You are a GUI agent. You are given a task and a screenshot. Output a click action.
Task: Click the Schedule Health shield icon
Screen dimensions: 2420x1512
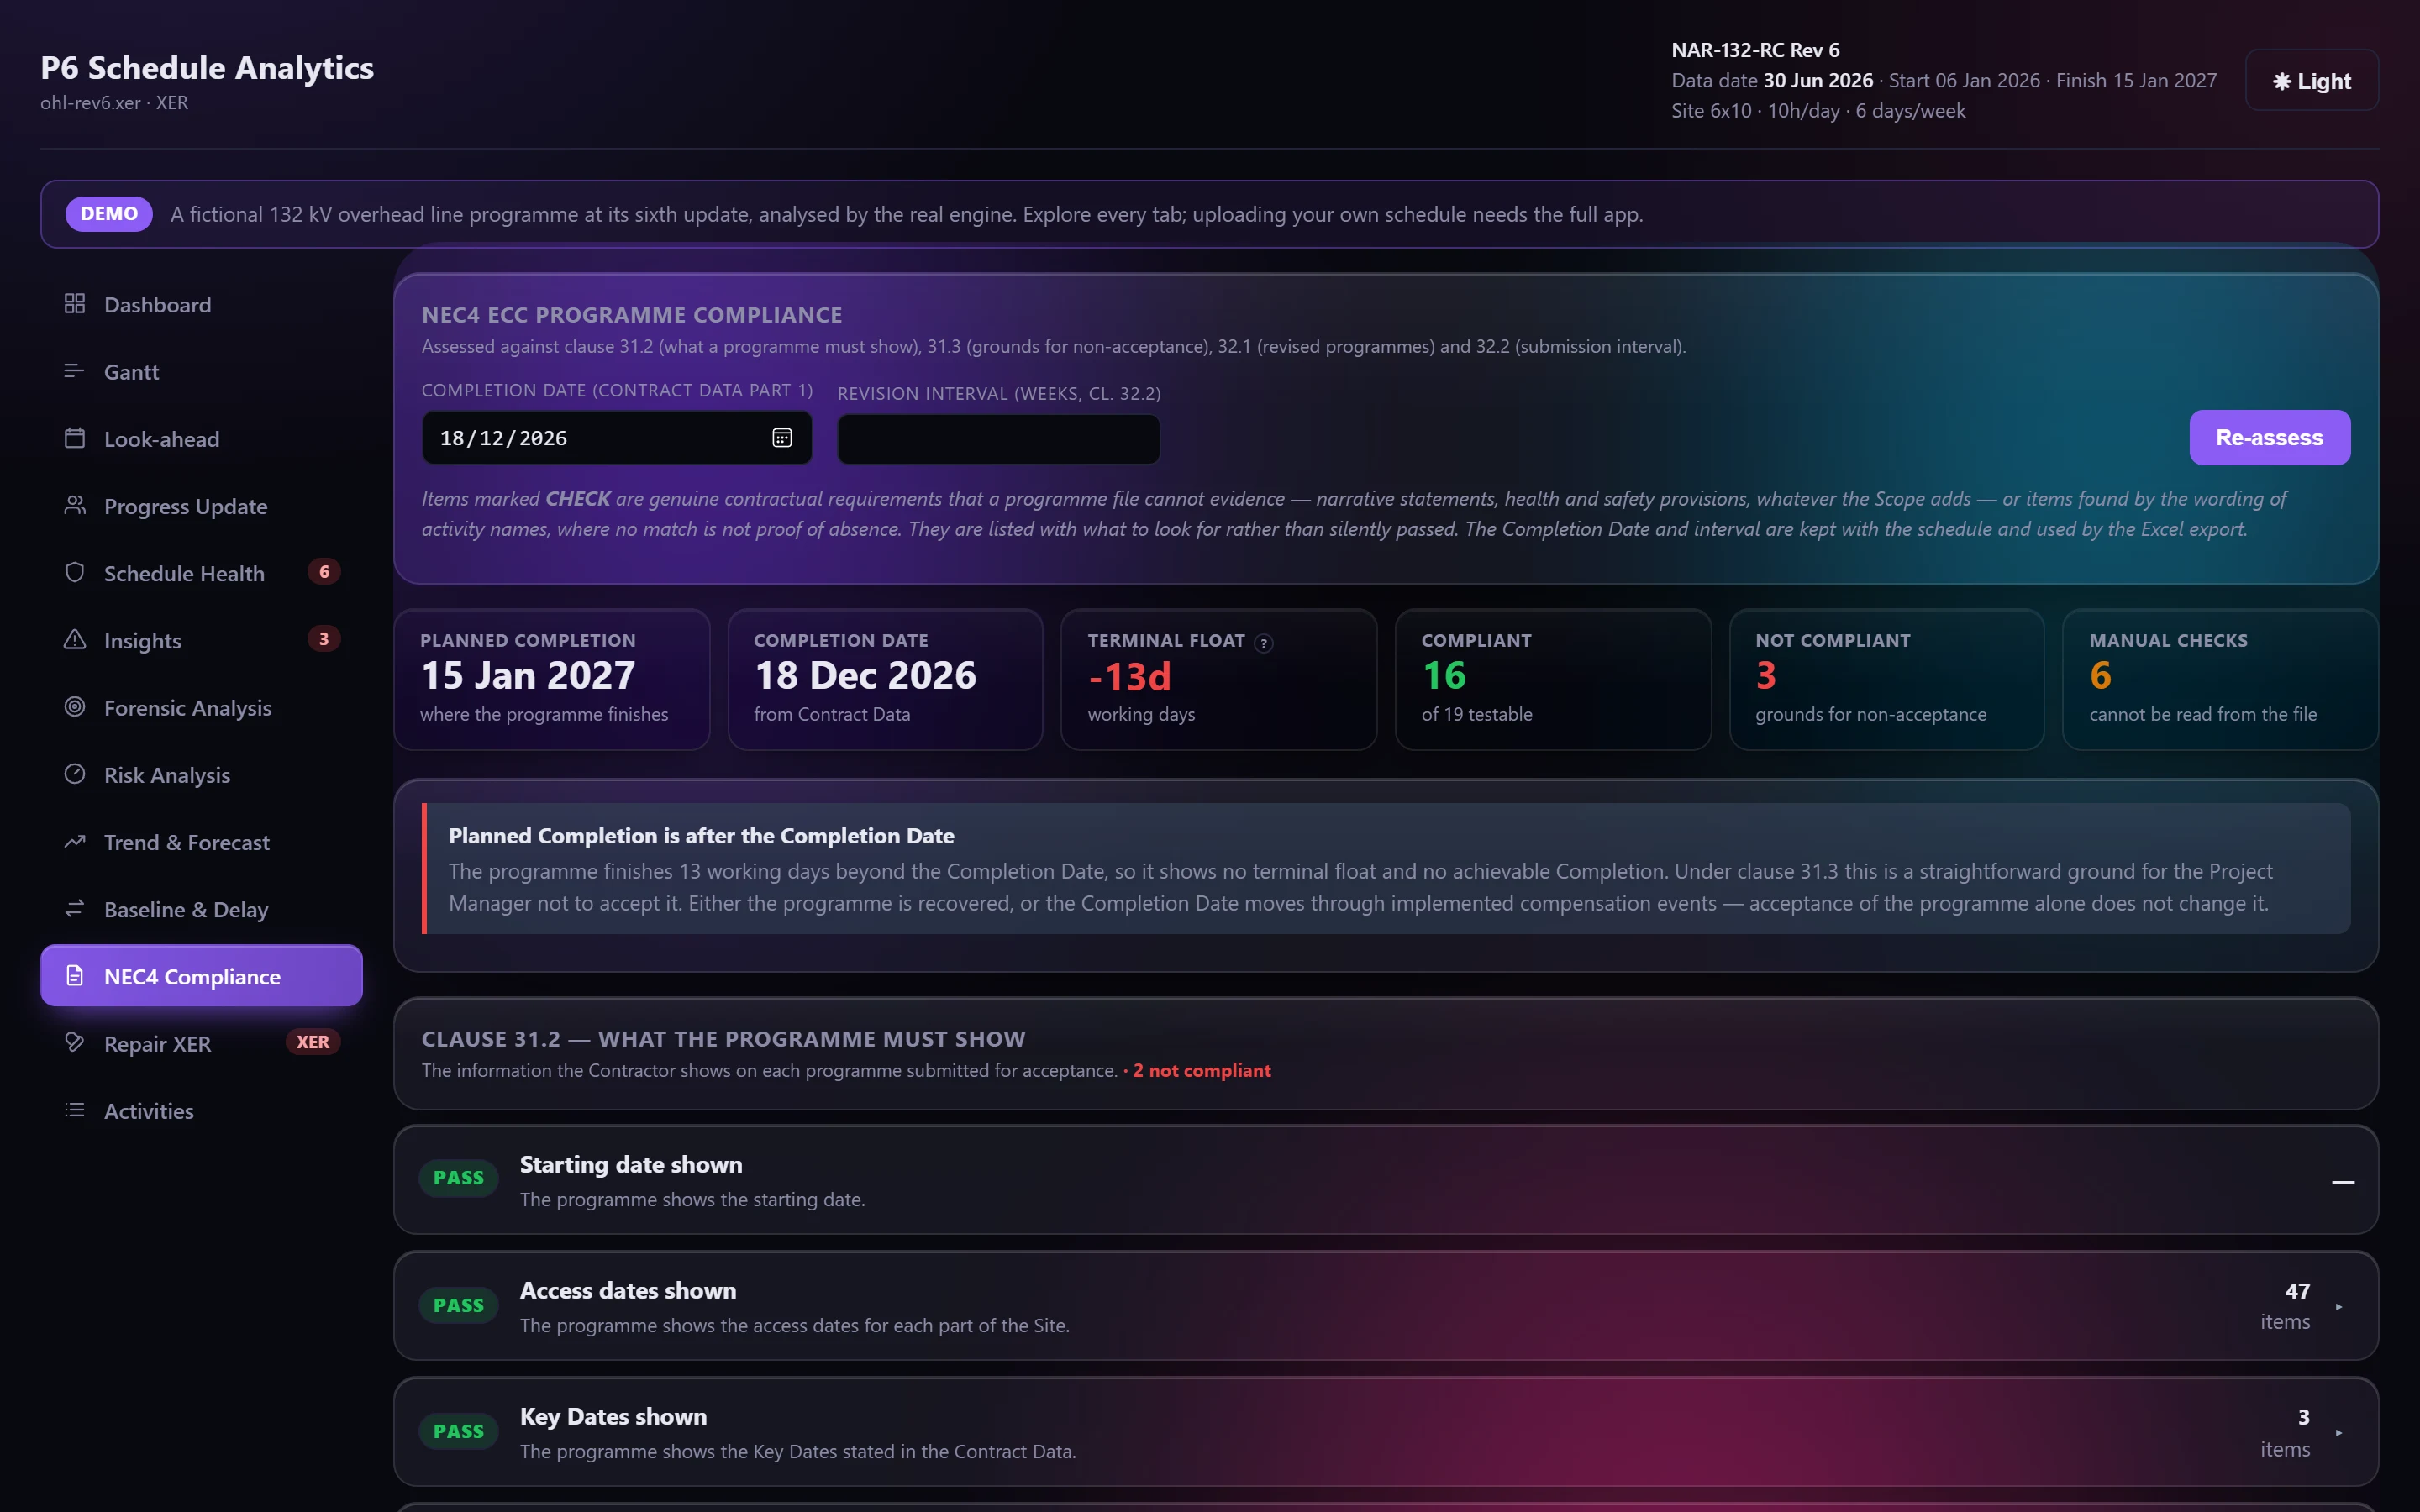point(75,572)
